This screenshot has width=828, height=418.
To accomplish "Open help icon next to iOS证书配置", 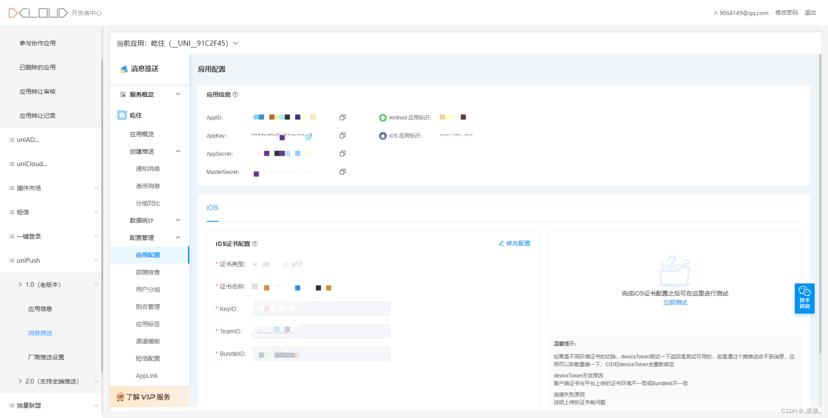I will pos(255,244).
